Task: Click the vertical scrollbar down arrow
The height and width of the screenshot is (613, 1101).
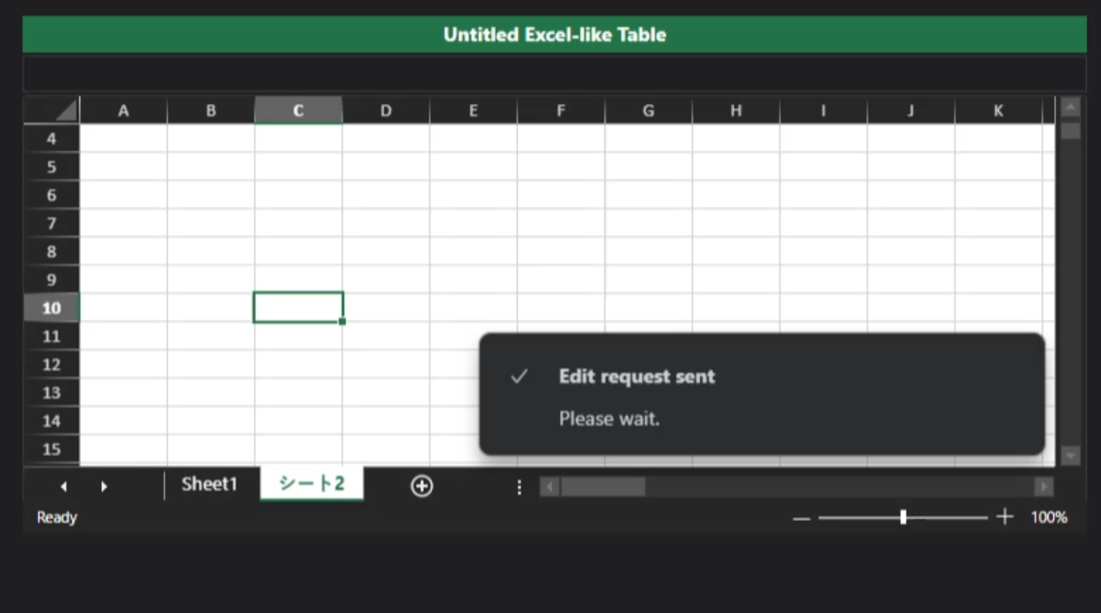Action: (x=1071, y=455)
